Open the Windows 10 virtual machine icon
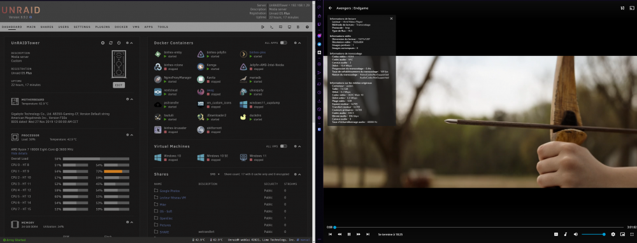 pos(157,157)
